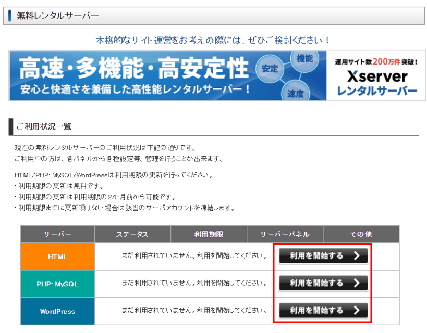The image size is (427, 333).
Task: Click the 安定 circle in the banner
Action: point(270,69)
